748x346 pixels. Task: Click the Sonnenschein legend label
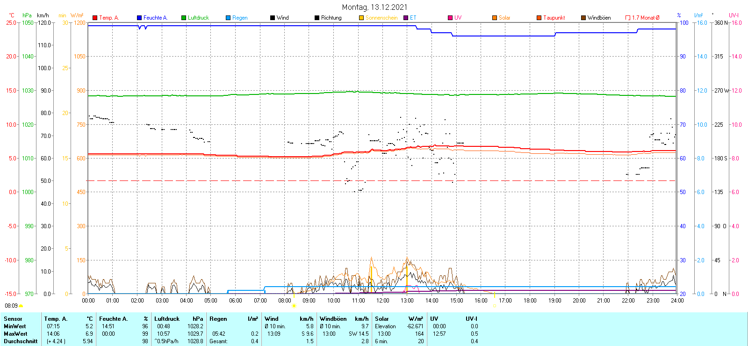point(381,18)
